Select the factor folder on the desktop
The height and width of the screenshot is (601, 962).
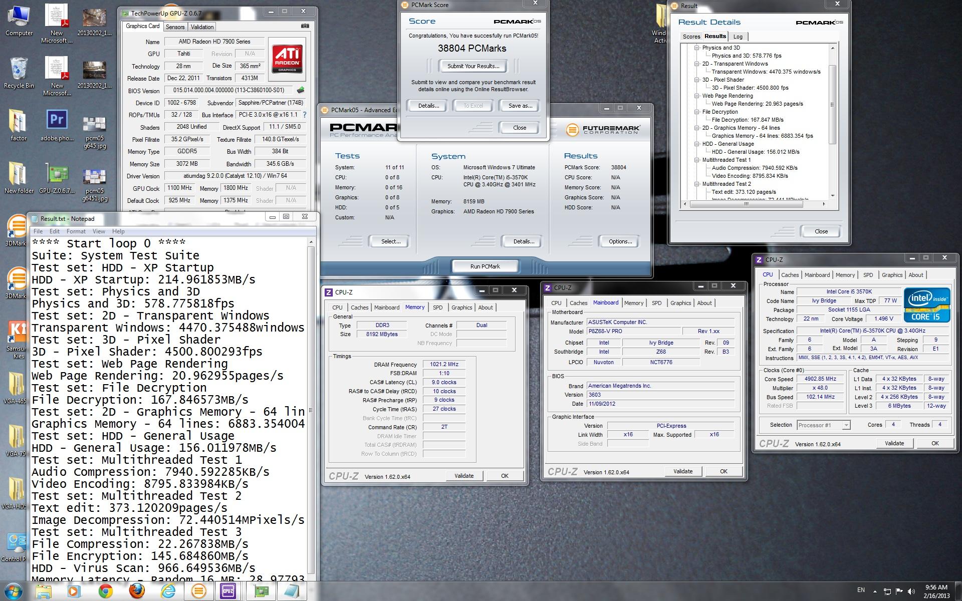click(x=19, y=126)
